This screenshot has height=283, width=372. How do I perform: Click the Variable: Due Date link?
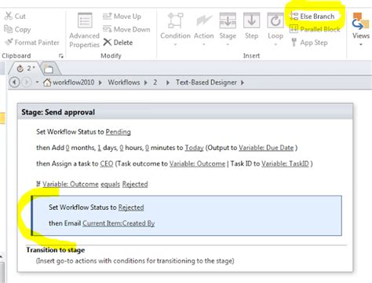point(266,148)
